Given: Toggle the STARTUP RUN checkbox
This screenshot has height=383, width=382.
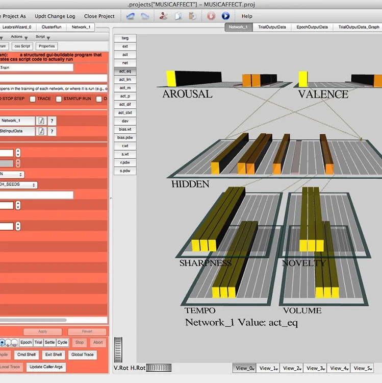Looking at the screenshot, I should click(59, 99).
